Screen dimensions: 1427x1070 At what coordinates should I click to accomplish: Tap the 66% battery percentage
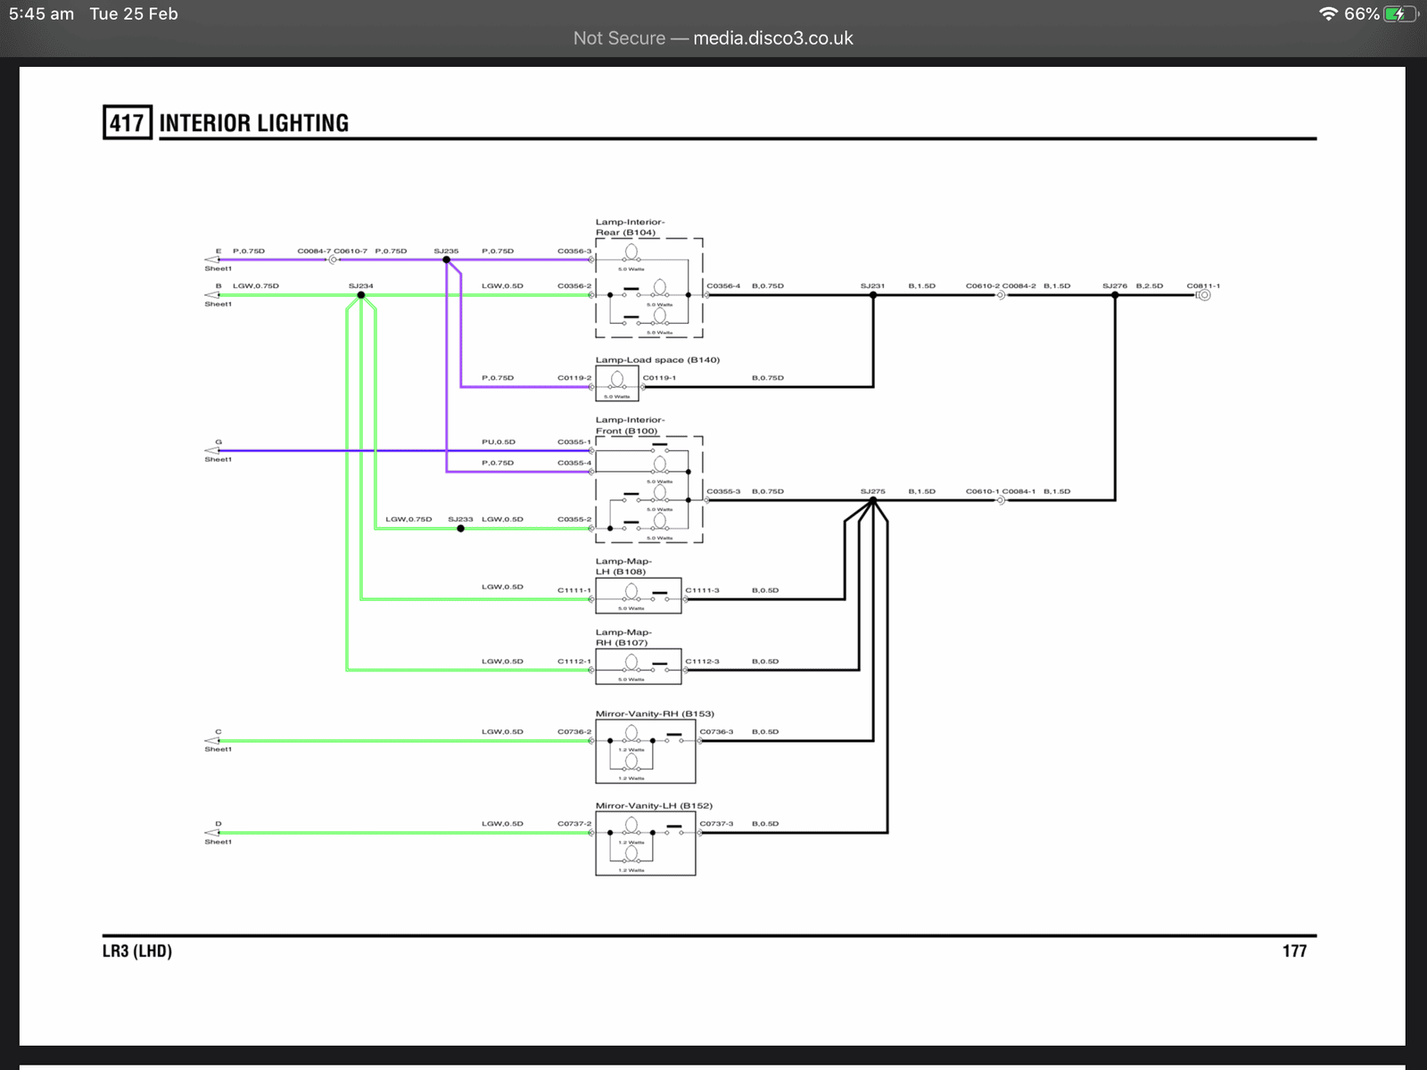coord(1361,13)
